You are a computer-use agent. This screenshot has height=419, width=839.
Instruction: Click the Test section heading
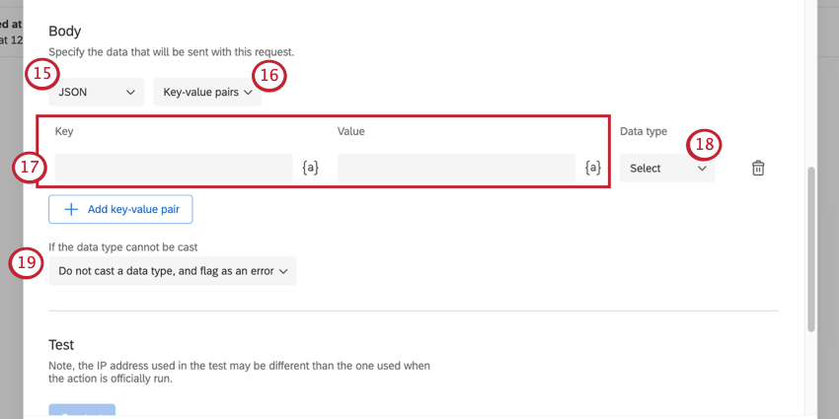click(x=61, y=345)
